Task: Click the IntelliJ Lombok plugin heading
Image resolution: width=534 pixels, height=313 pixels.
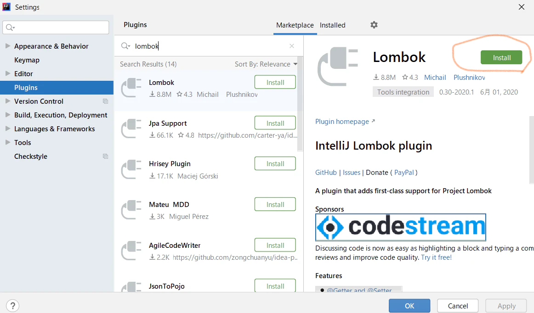Action: [x=374, y=145]
